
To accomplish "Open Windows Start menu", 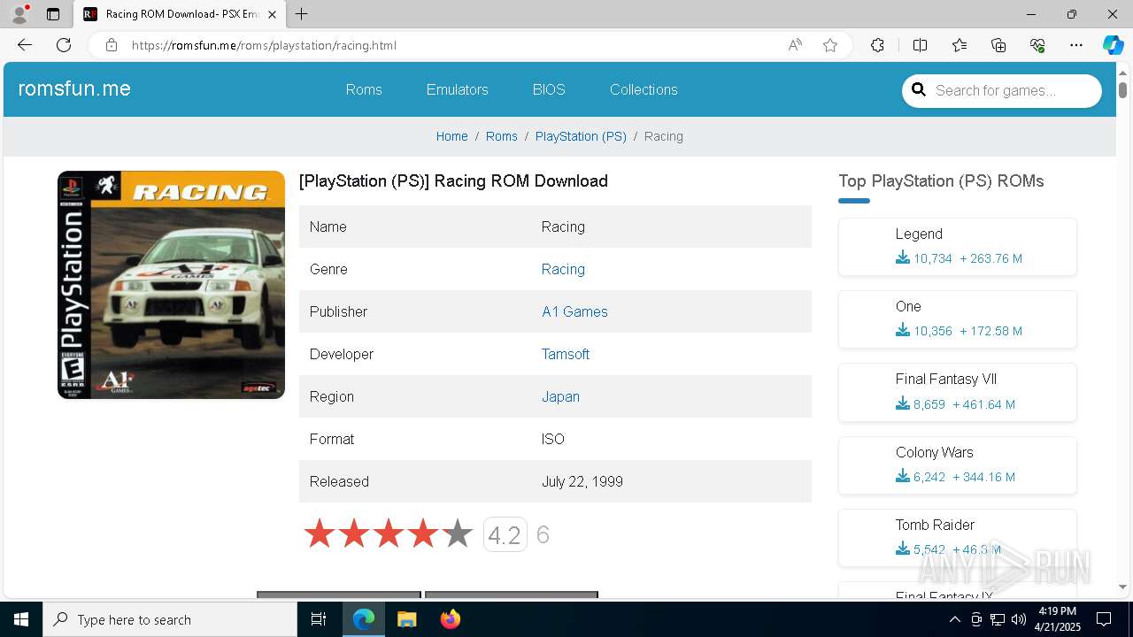I will point(21,619).
